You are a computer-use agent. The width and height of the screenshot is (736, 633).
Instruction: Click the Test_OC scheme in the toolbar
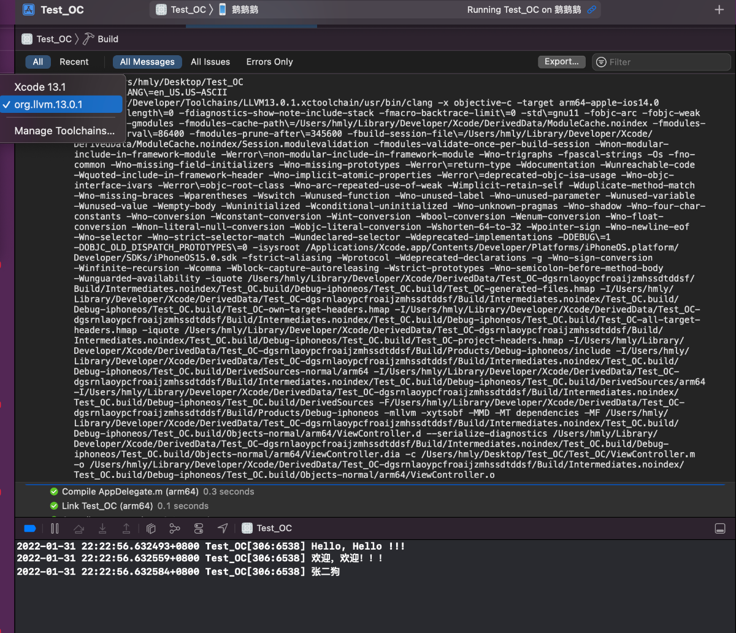(x=181, y=9)
